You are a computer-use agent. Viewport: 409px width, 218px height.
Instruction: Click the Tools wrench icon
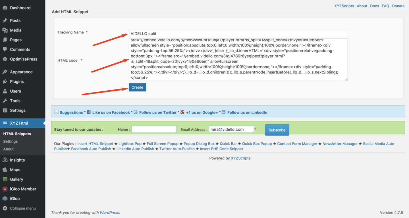pos(5,101)
